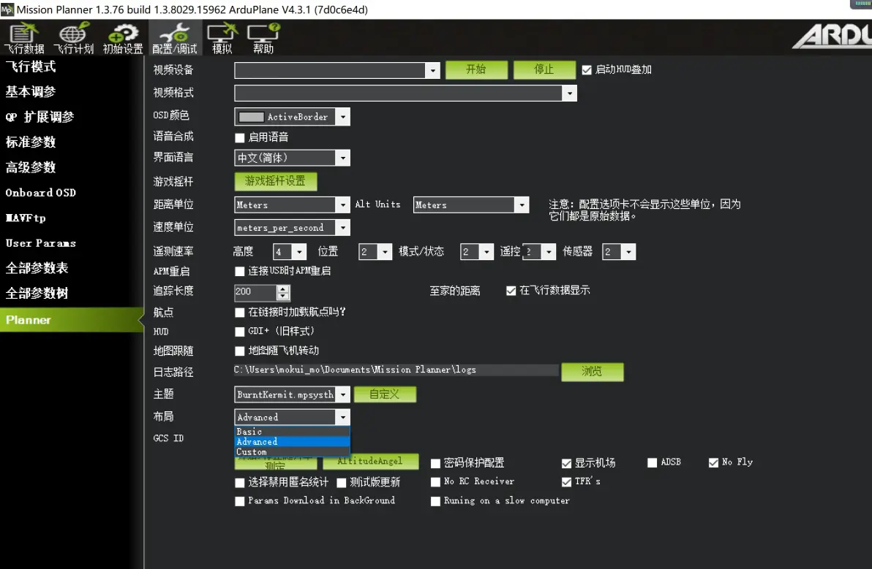Open 全部参数树 in the sidebar
Screen dimensions: 872x569
37,293
